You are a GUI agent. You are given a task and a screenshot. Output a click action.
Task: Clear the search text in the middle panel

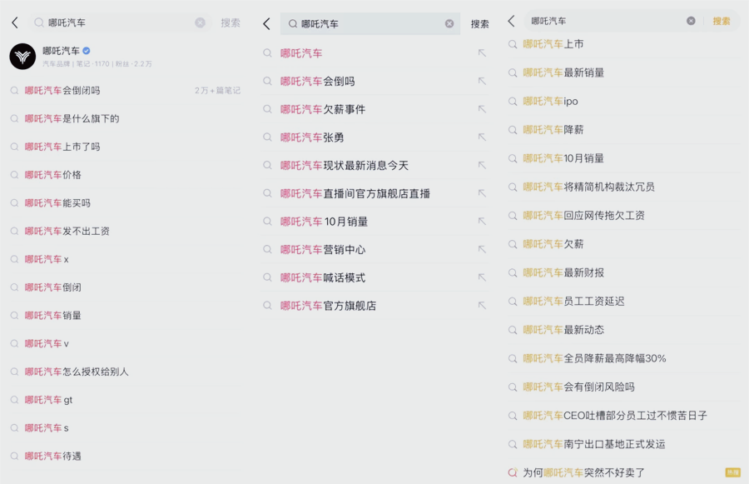(x=449, y=24)
